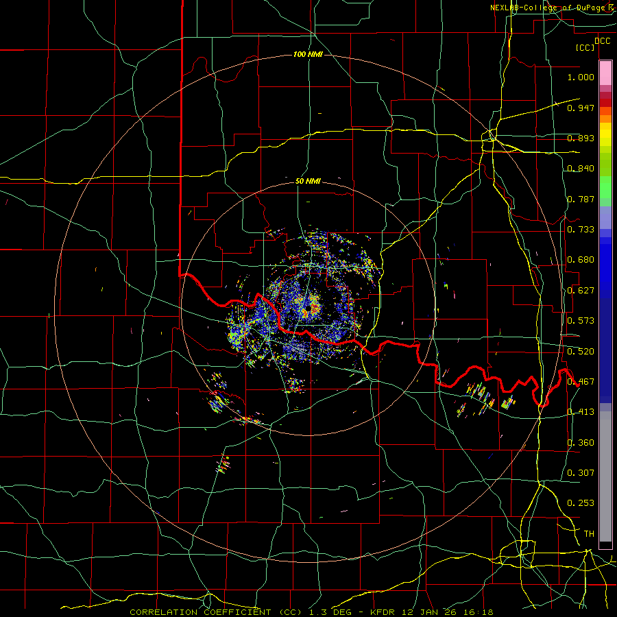Screen dimensions: 617x617
Task: Click the 0.360 scale value
Action: [581, 443]
